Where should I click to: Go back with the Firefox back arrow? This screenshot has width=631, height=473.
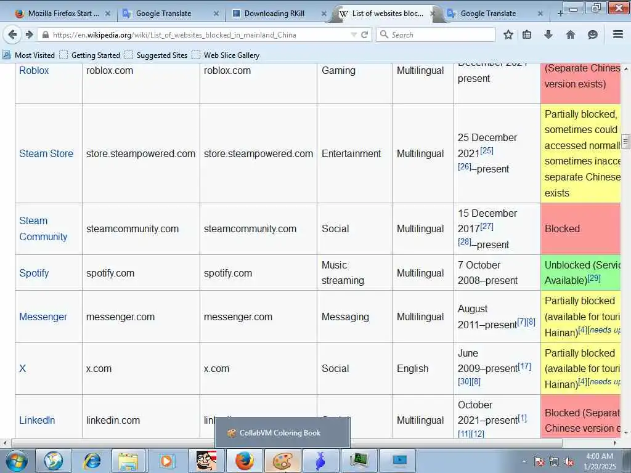coord(12,34)
